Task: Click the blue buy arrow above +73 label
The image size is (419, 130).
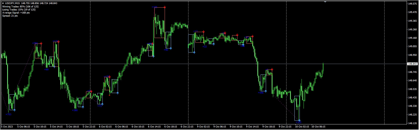Action: (x=102, y=104)
